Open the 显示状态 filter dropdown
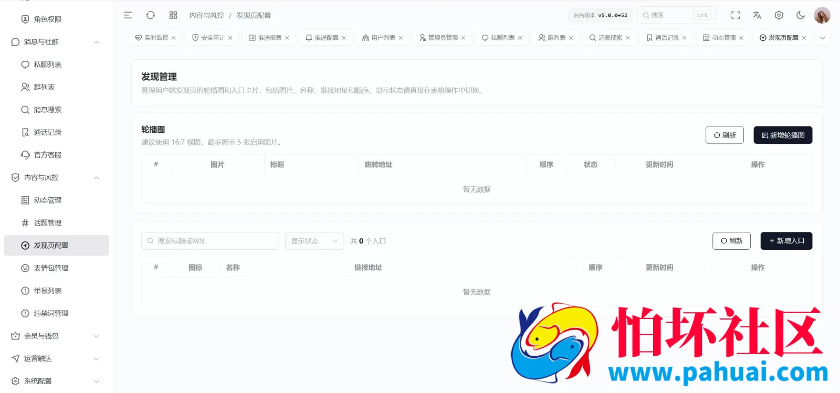Image resolution: width=840 pixels, height=393 pixels. click(314, 241)
